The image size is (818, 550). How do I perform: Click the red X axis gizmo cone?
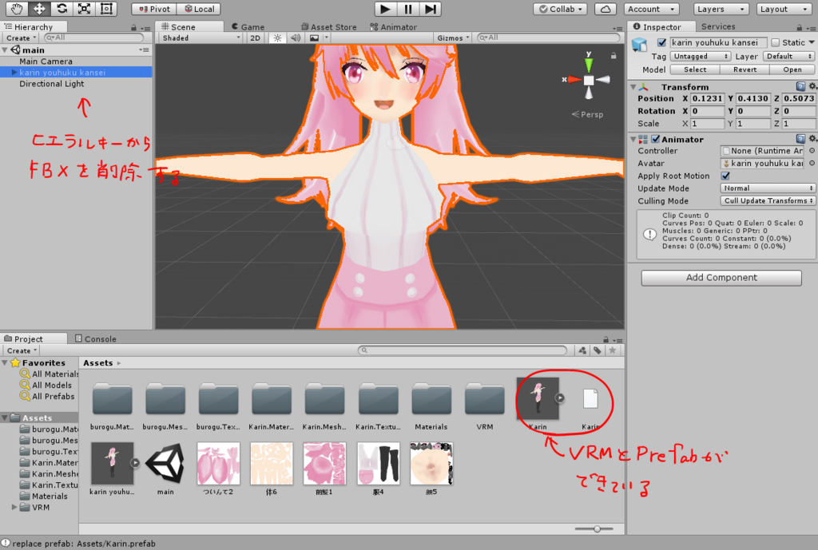(x=574, y=80)
